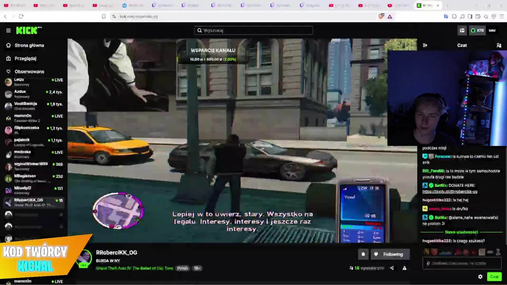Open the browser main menu icon
Viewport: 507px width, 285px height.
point(502,17)
